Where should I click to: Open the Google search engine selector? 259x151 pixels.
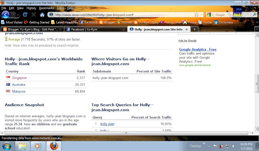(x=210, y=15)
